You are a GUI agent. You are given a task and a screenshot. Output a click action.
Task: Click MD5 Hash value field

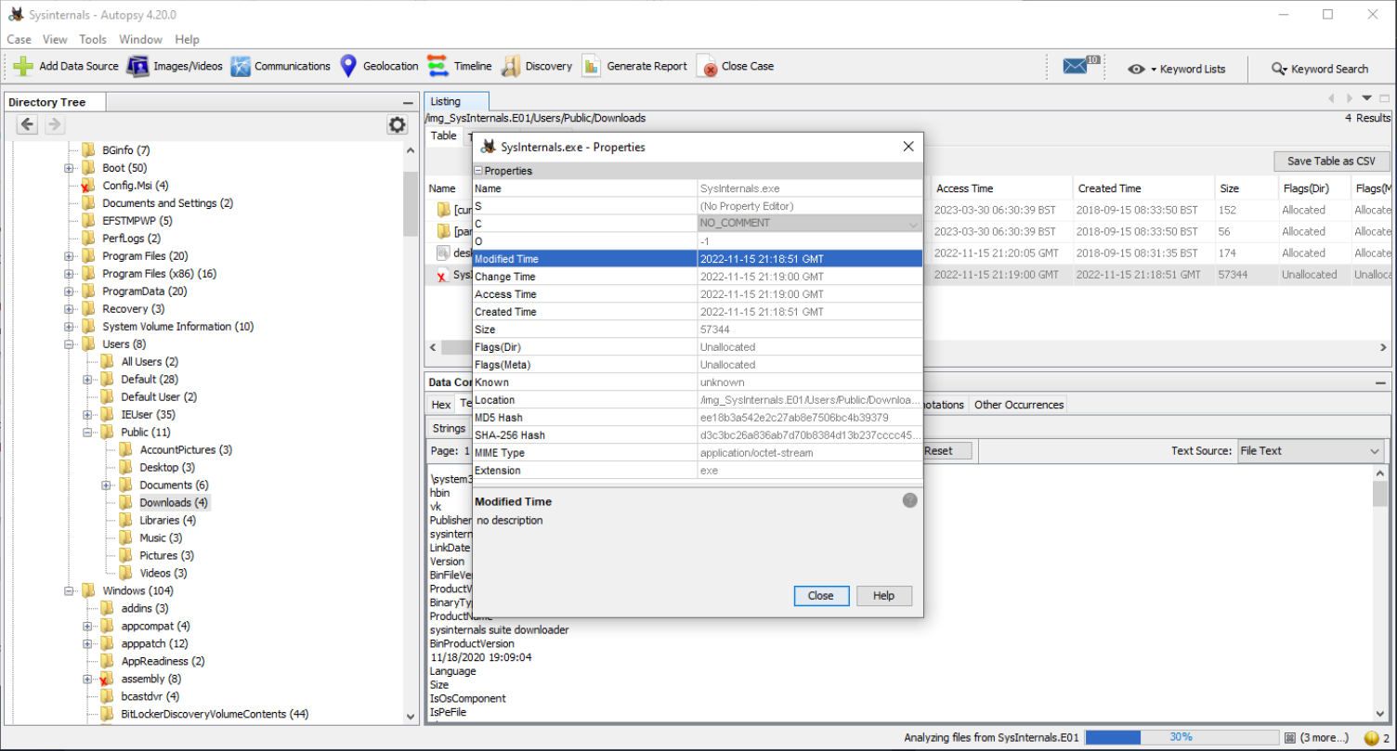pos(810,418)
